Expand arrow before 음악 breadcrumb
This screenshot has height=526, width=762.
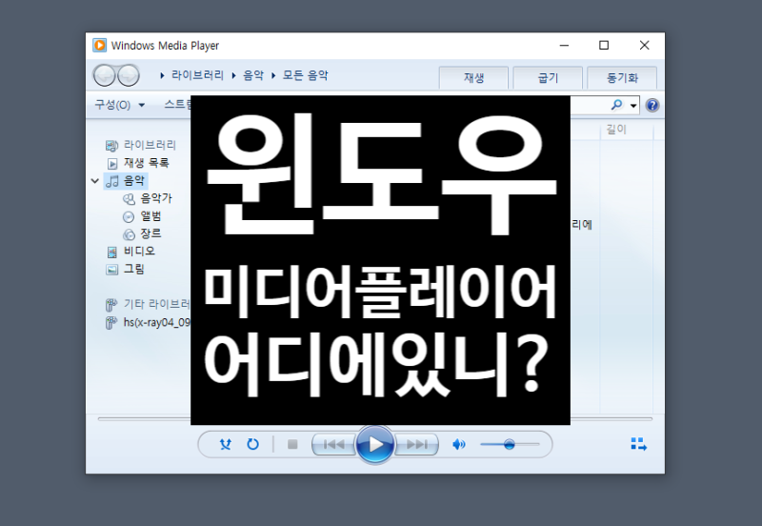233,76
